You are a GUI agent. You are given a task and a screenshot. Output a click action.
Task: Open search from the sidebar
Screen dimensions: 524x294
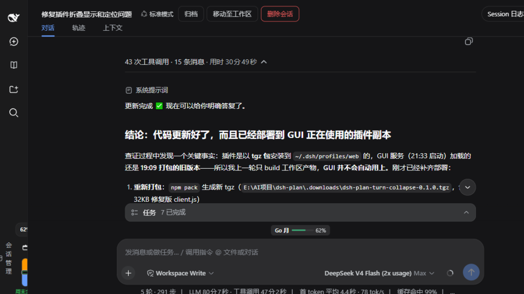tap(14, 113)
